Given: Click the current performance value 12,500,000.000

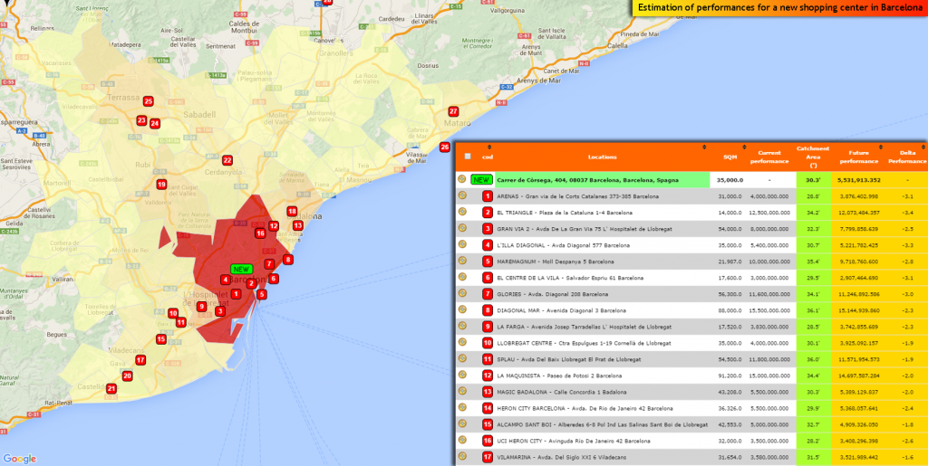Looking at the screenshot, I should tap(768, 213).
